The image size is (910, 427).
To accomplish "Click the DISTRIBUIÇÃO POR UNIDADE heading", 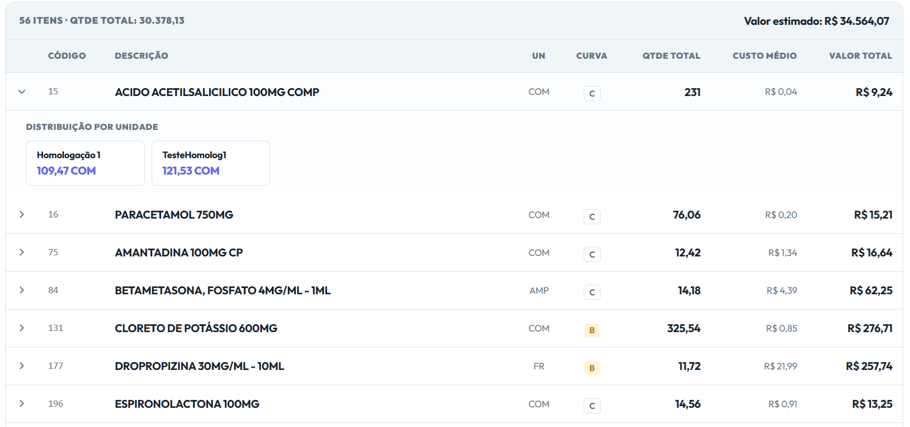I will click(92, 127).
